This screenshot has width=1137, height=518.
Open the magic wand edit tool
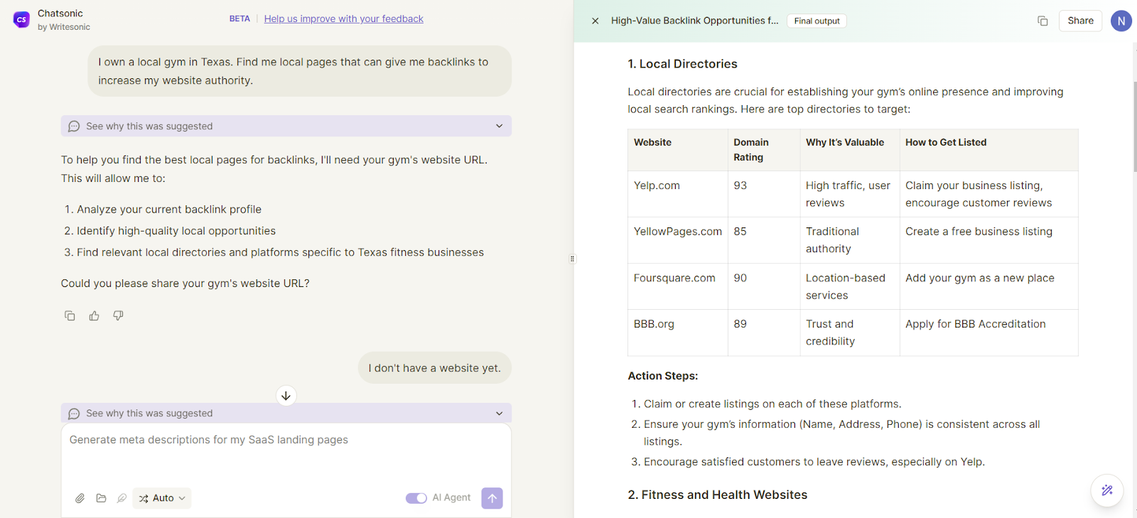(1106, 490)
